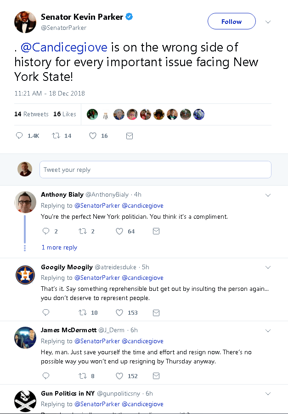Click the verified badge next to Senator Kevin Parker
Image resolution: width=288 pixels, height=414 pixels.
[129, 16]
